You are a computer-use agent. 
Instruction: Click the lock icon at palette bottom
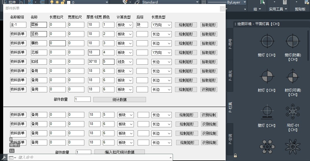(235, 156)
